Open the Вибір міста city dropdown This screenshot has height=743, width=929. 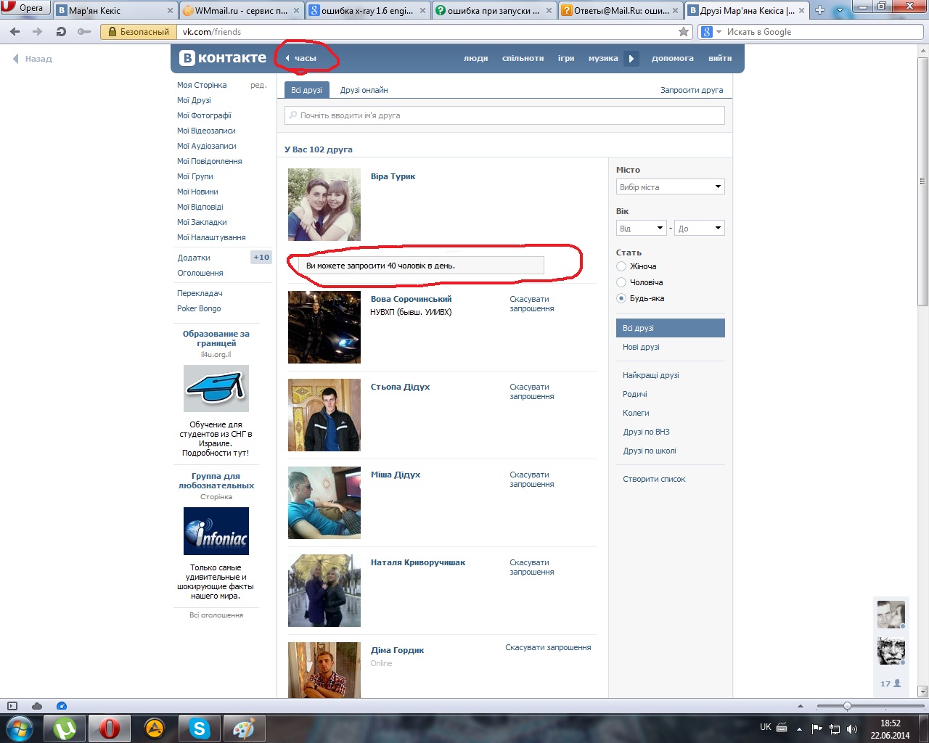click(x=671, y=186)
